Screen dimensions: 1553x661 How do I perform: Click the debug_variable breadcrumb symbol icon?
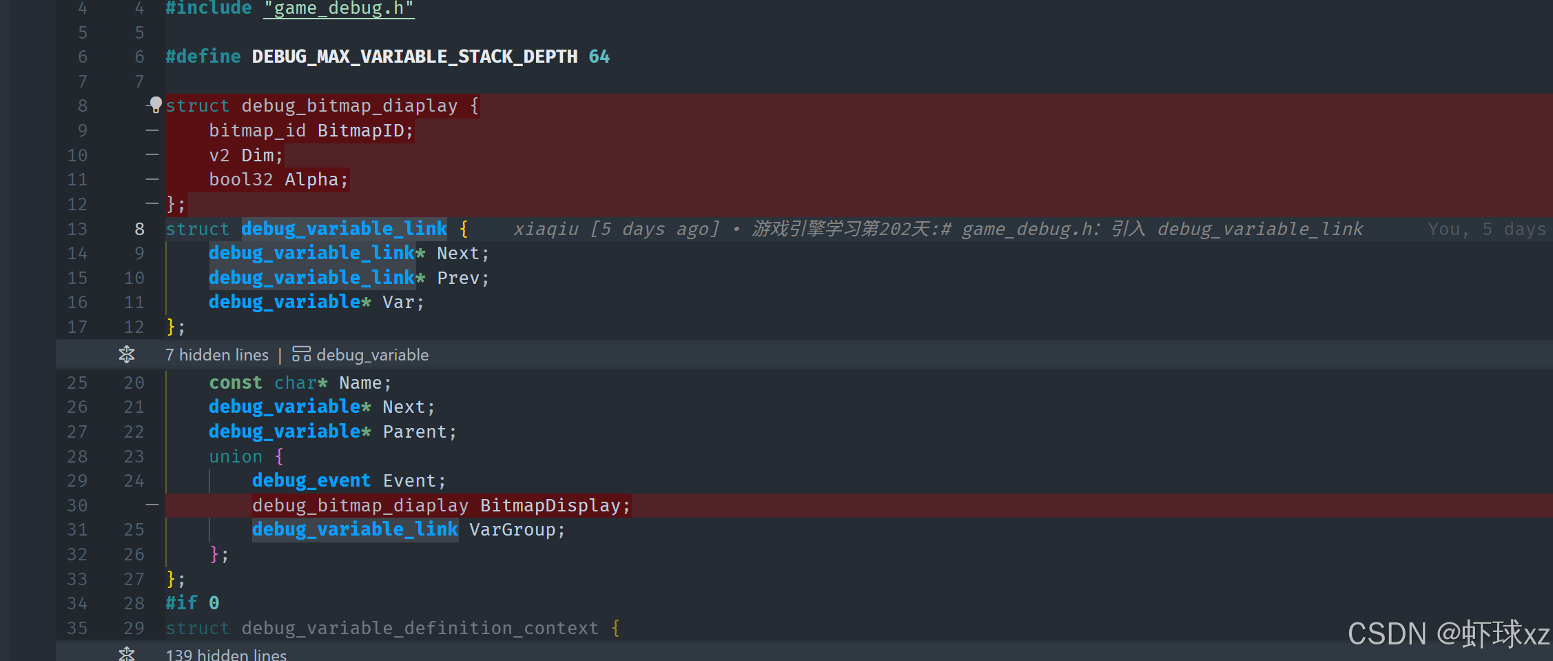point(301,354)
